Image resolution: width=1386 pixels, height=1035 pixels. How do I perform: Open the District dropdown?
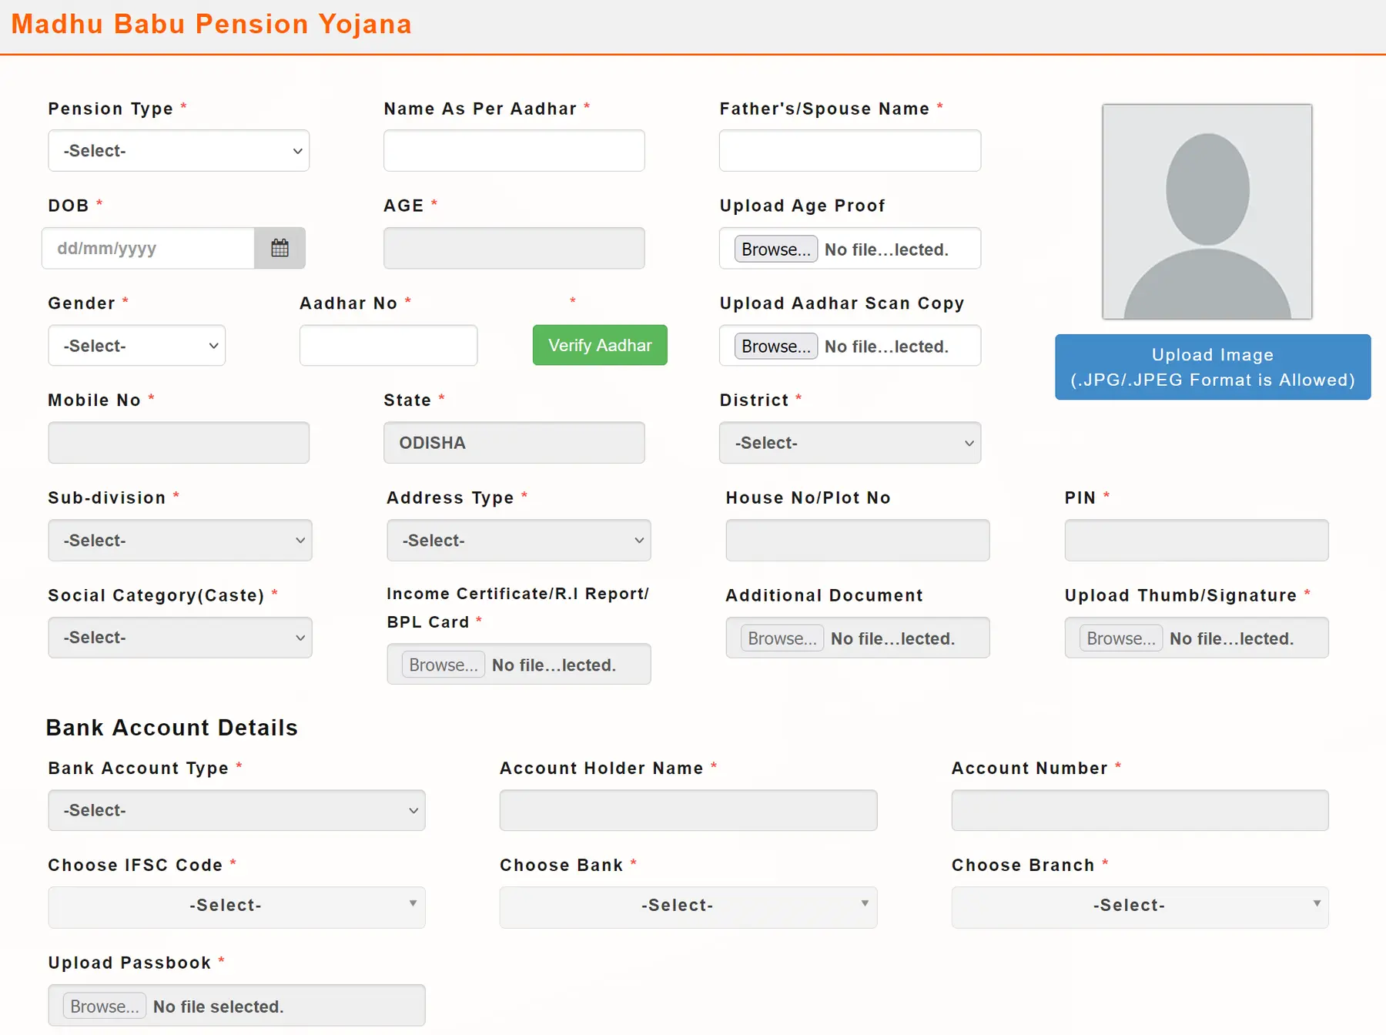[x=849, y=443]
